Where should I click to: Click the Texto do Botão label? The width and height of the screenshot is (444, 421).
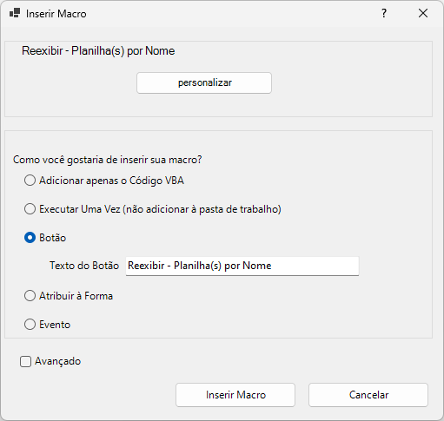click(84, 266)
